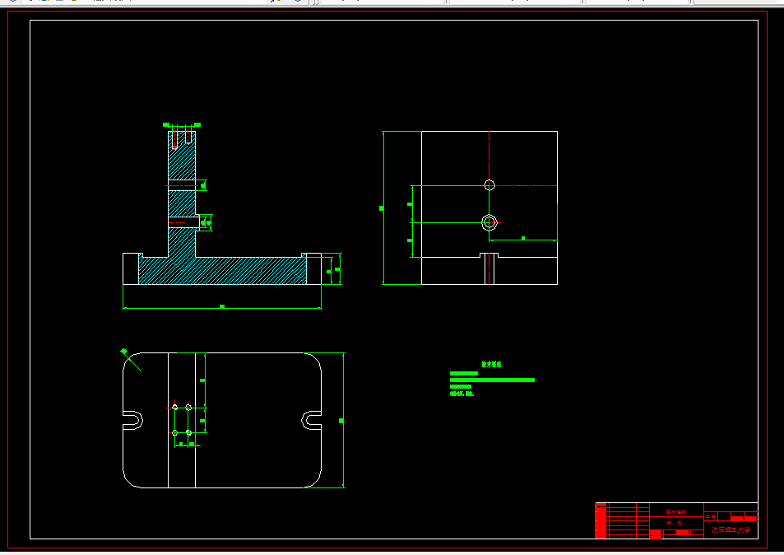Select the bottom notch slot in side view

[489, 268]
